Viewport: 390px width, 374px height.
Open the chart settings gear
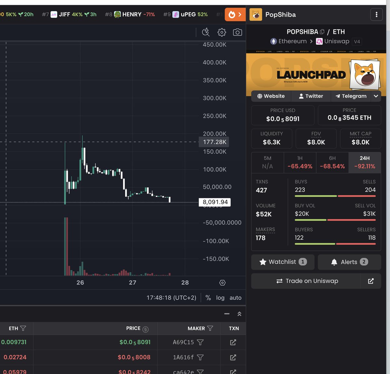222,32
